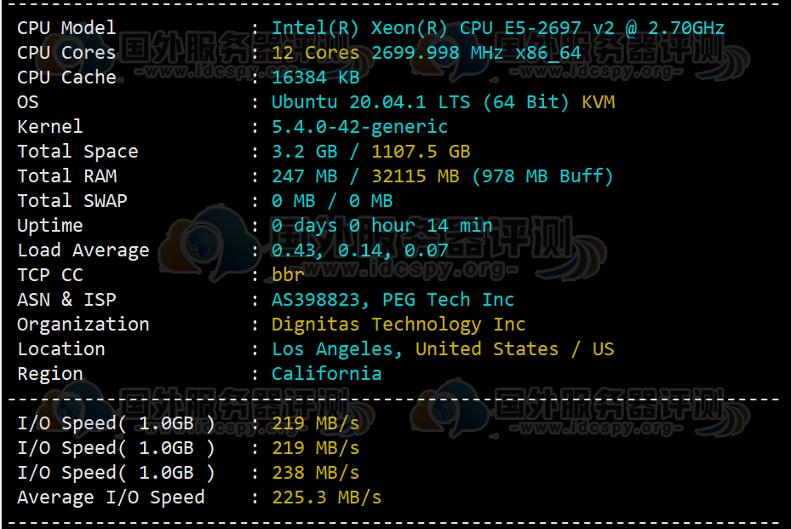
Task: Click the CPU Model label
Action: 66,28
